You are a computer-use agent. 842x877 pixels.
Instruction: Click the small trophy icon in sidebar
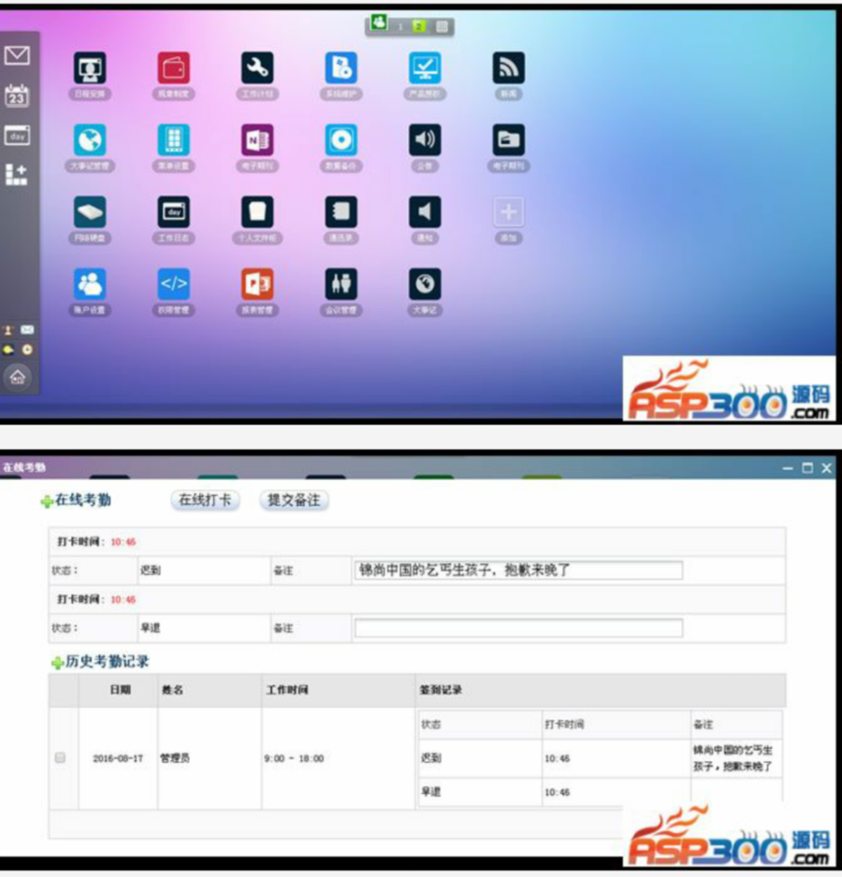pos(8,330)
